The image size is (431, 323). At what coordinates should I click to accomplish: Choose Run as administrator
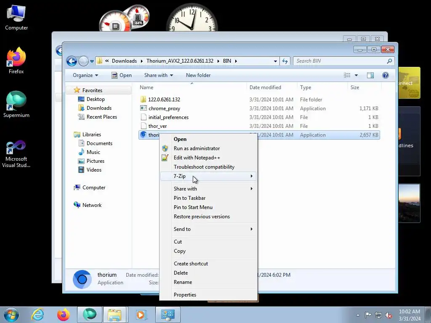click(208, 148)
